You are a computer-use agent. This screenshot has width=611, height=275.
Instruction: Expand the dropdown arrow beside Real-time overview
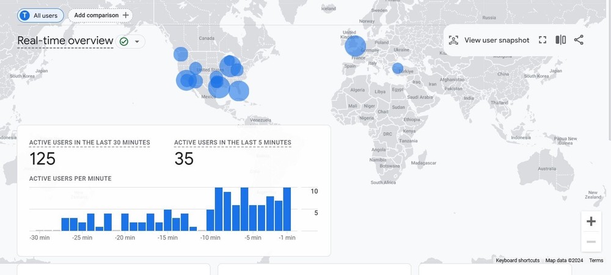[137, 42]
